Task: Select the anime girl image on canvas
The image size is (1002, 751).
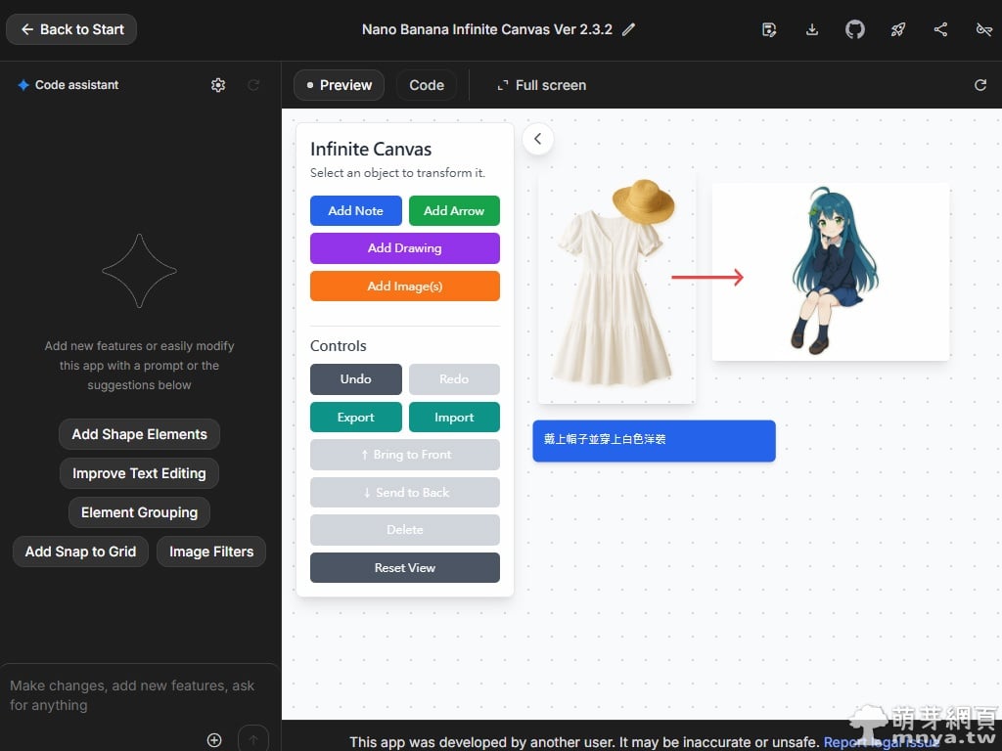Action: click(x=831, y=271)
